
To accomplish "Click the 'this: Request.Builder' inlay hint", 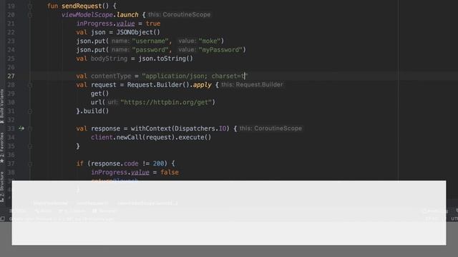I will (x=252, y=85).
